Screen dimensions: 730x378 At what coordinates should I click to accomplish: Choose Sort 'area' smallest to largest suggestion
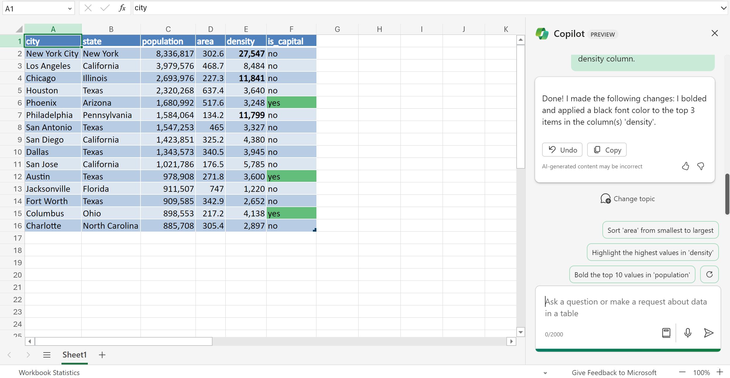coord(660,230)
